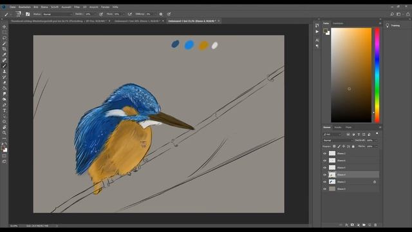Add layer style with fx icon

click(x=346, y=225)
